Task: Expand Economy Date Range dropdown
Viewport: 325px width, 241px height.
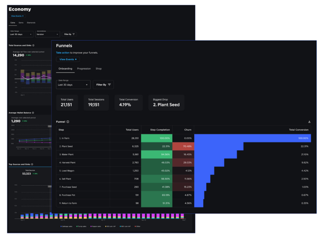Action: pyautogui.click(x=21, y=34)
